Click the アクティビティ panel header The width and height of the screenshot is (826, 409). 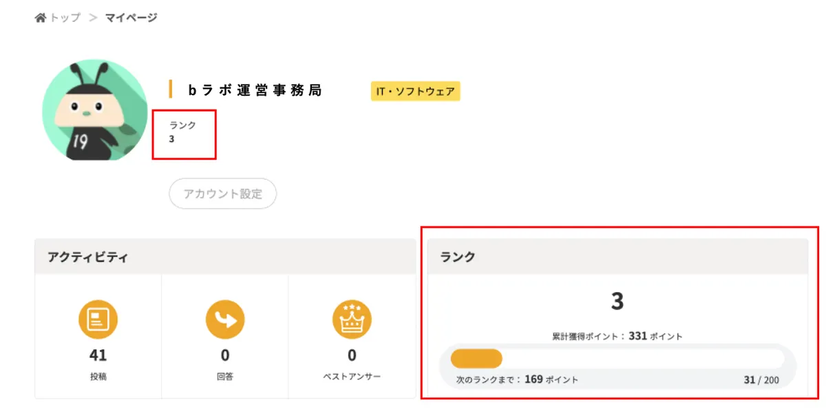click(x=225, y=257)
